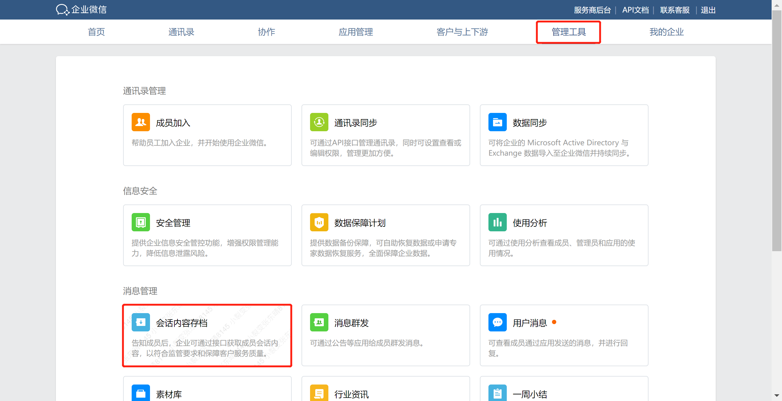The image size is (782, 401).
Task: Click the 企业微信 logo icon
Action: [x=63, y=10]
